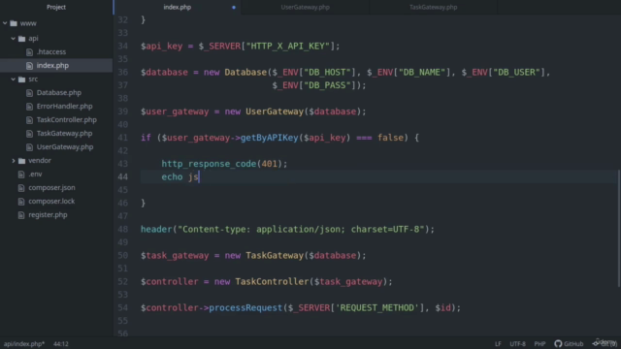Open .htaccess in the project tree
621x349 pixels.
(51, 51)
